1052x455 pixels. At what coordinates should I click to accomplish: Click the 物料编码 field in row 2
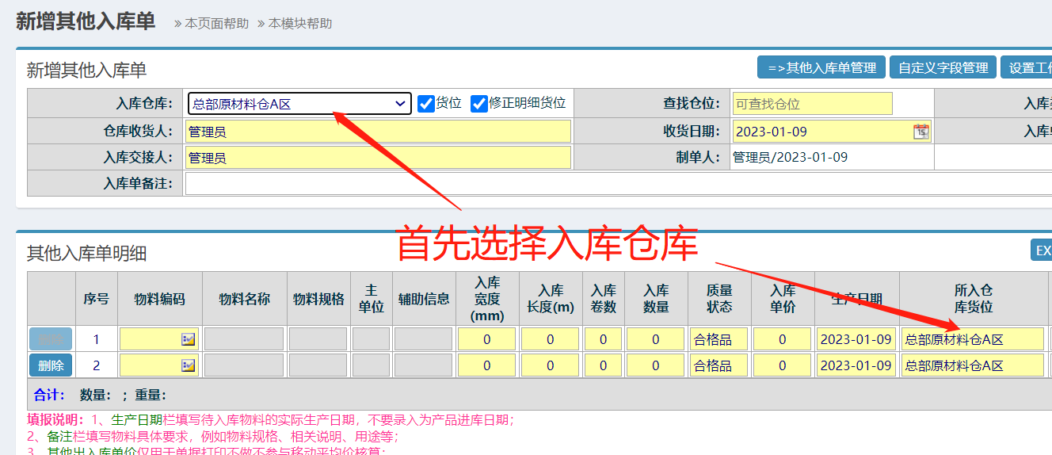[158, 365]
